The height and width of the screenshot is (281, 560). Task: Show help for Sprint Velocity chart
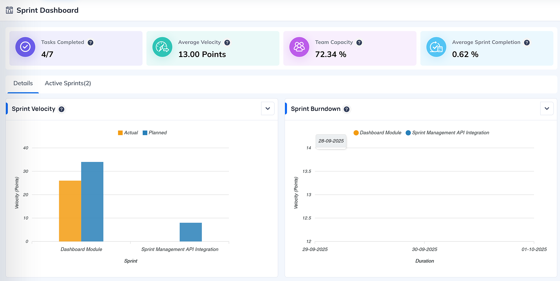click(x=62, y=109)
